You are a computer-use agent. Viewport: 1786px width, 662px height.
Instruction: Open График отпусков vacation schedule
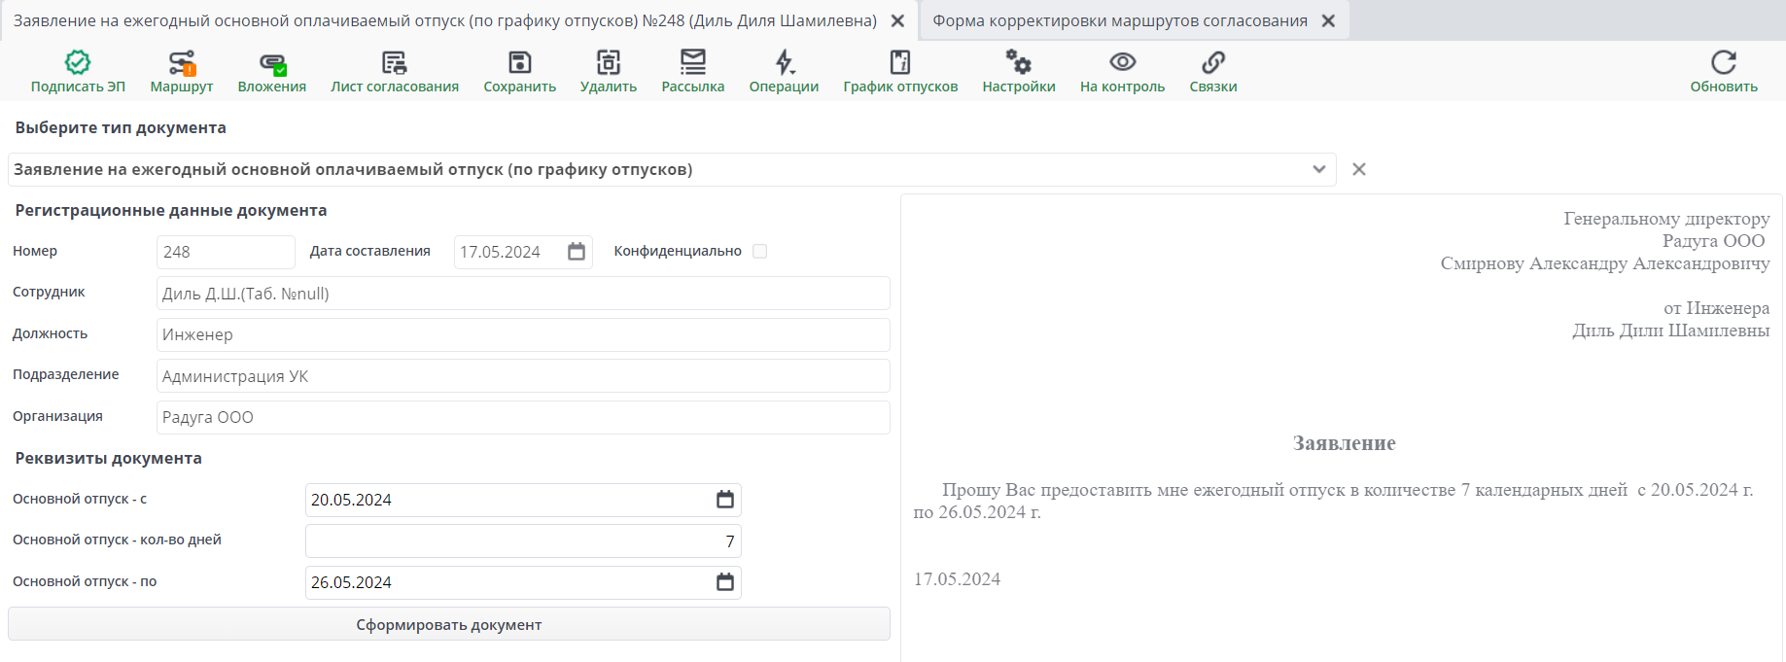(x=900, y=62)
